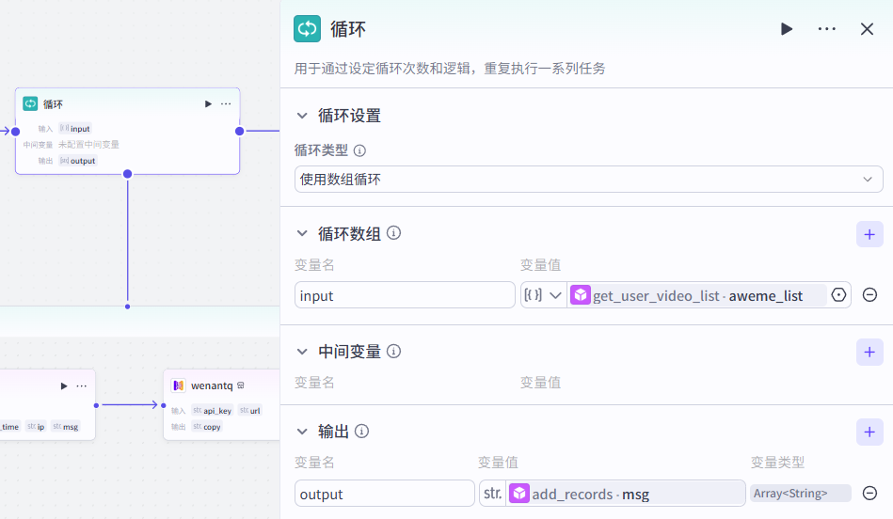Run the 循环 node on canvas

pyautogui.click(x=208, y=103)
